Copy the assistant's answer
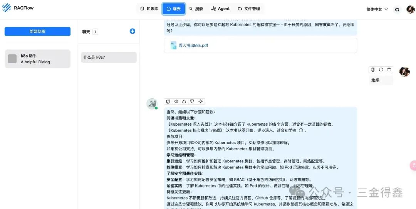This screenshot has width=416, height=209. (x=168, y=101)
